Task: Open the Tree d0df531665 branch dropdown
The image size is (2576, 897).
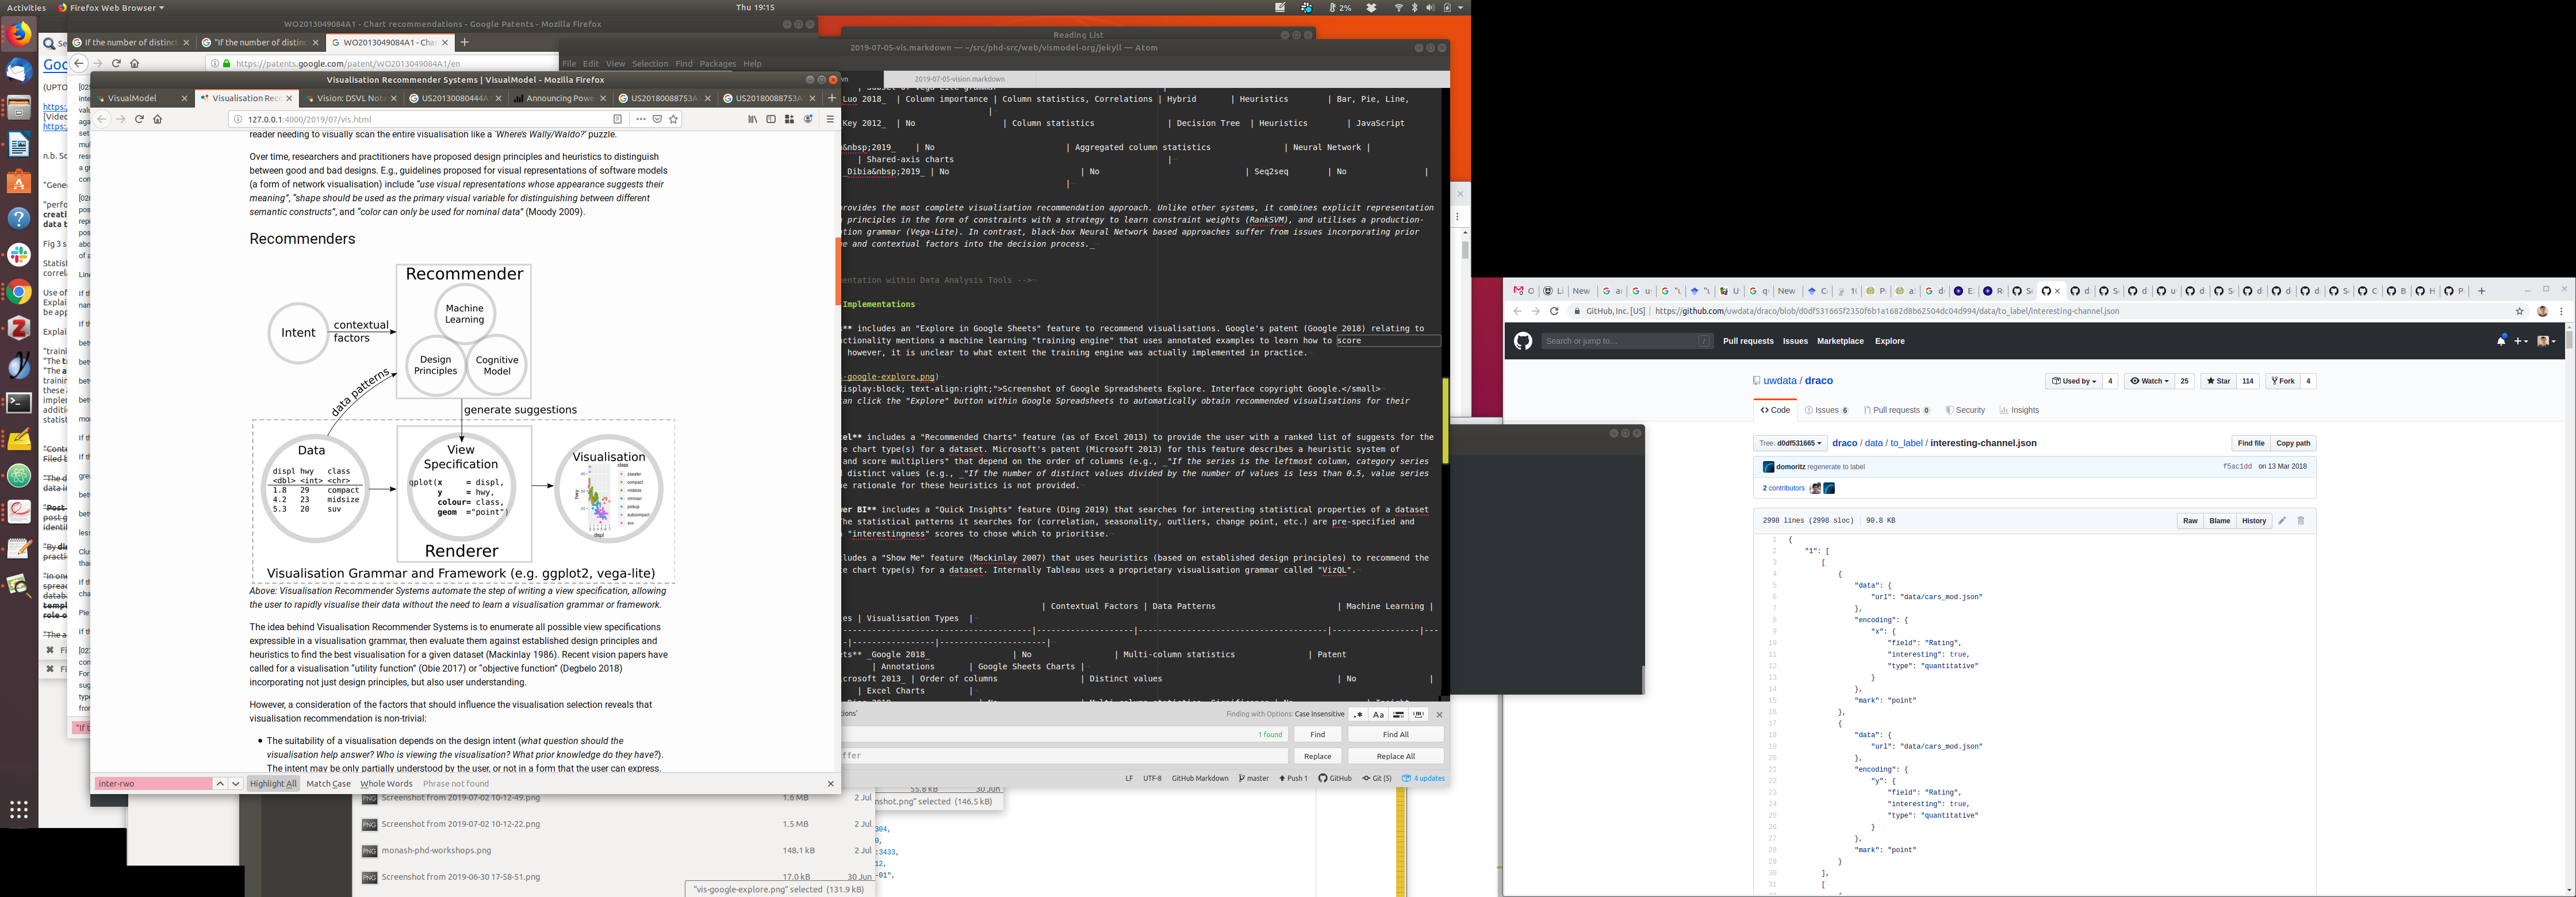Action: point(1790,443)
